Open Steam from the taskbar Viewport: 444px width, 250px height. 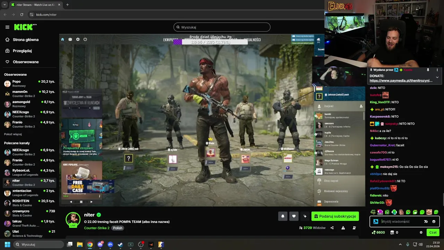pyautogui.click(x=120, y=244)
